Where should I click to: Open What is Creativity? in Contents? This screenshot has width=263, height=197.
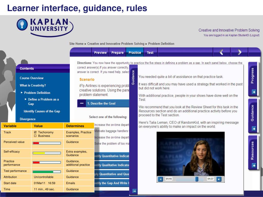click(33, 85)
